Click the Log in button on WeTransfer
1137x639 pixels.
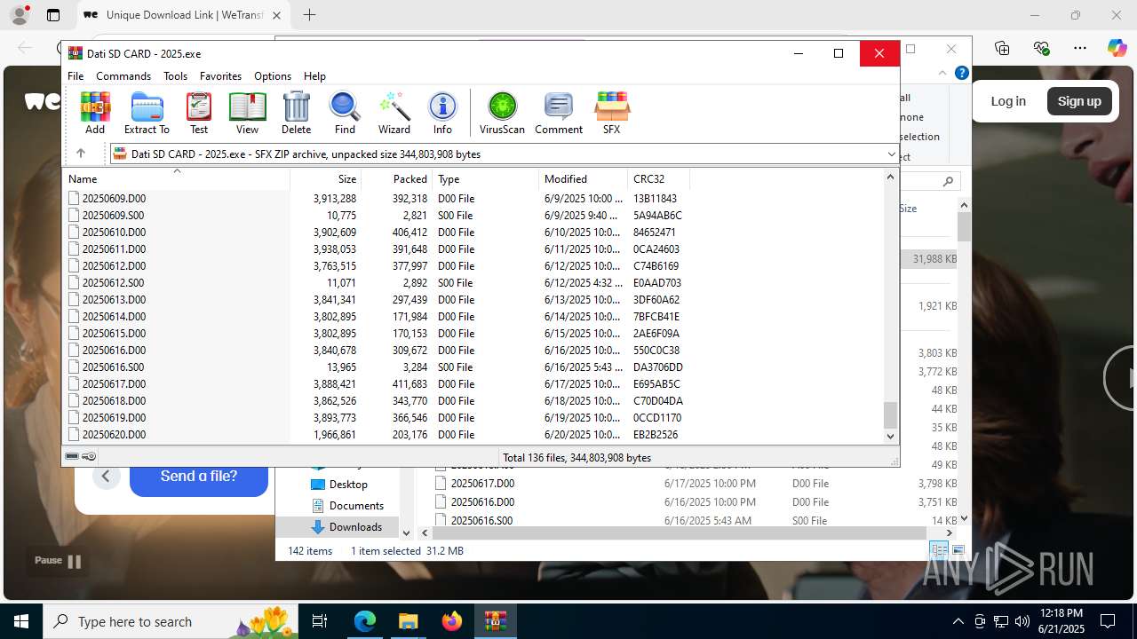(x=1008, y=101)
